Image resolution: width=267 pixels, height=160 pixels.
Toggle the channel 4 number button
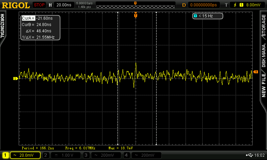(x=126, y=155)
